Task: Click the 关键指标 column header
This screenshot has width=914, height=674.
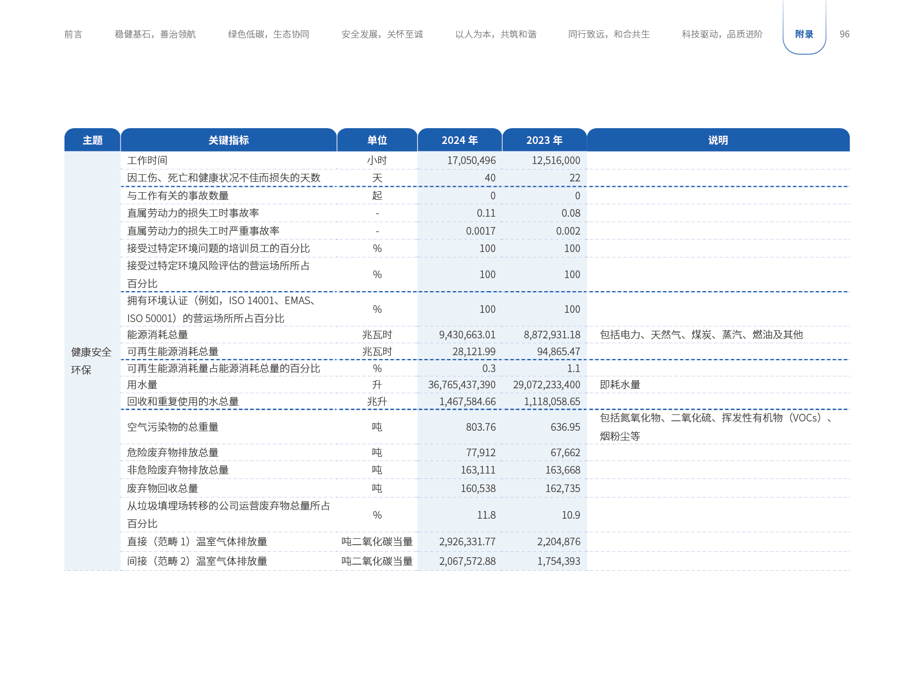Action: [x=228, y=140]
